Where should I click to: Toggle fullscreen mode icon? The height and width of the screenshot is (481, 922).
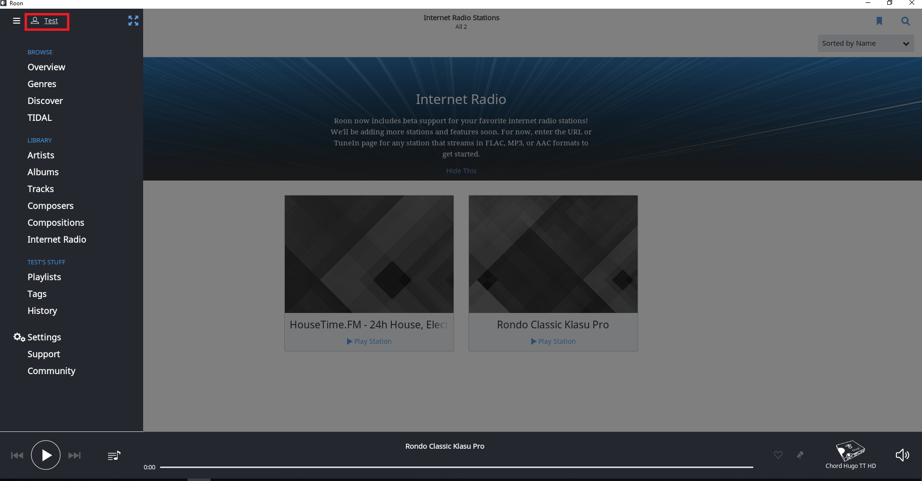(x=133, y=21)
